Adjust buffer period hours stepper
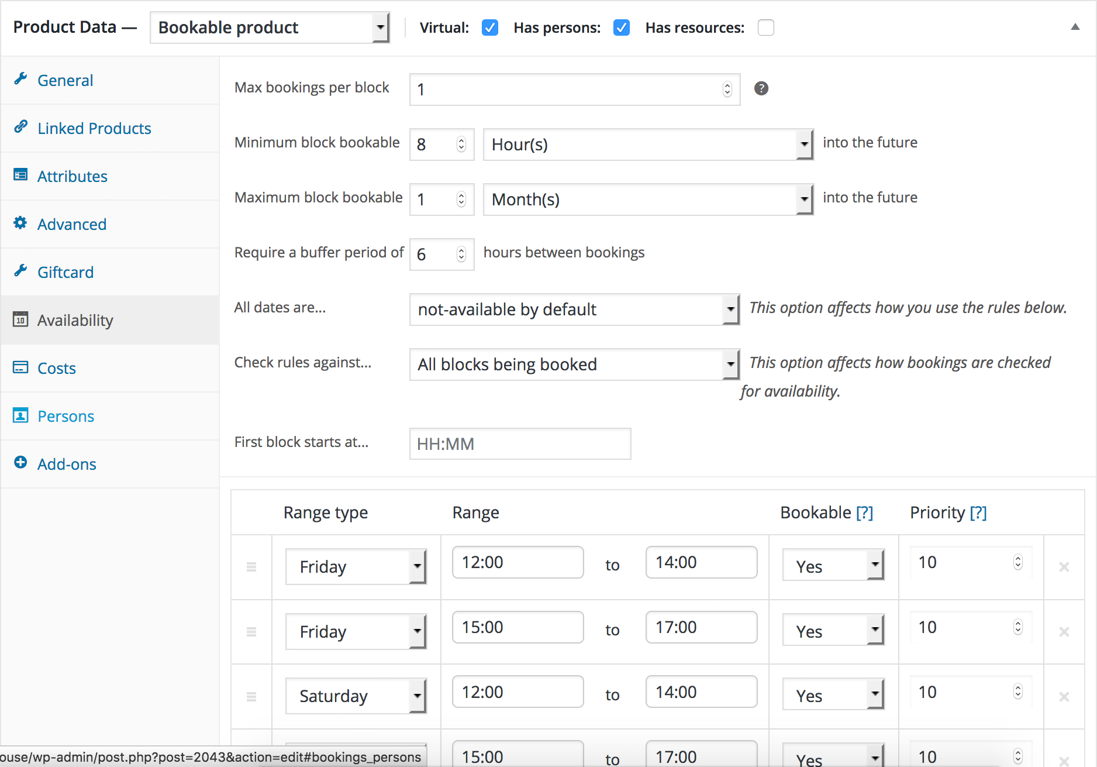1097x767 pixels. [461, 254]
